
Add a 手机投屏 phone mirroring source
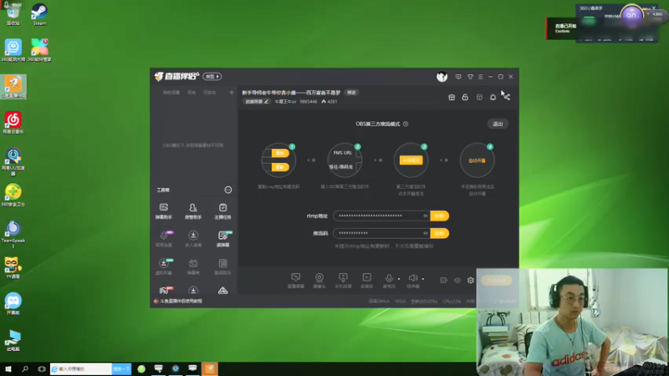click(343, 281)
